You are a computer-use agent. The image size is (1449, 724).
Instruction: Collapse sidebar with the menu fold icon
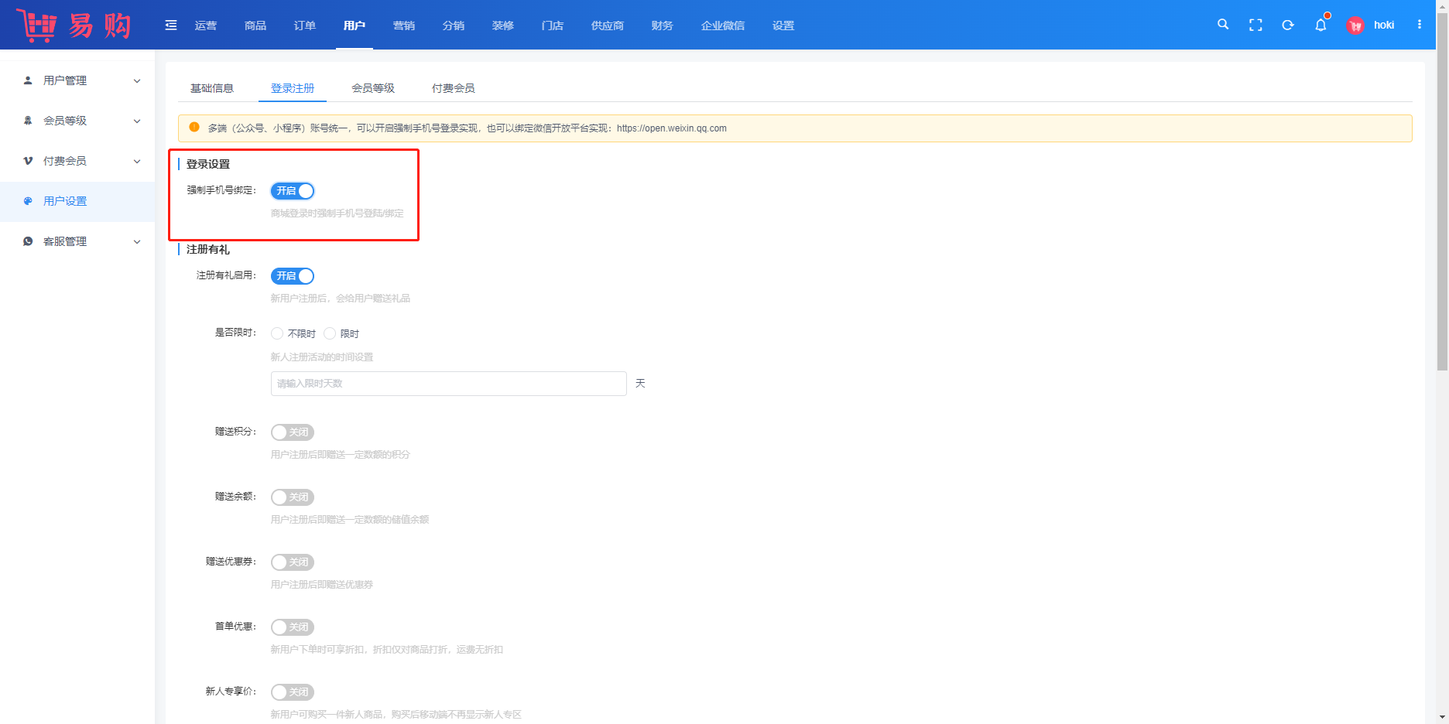(x=171, y=26)
